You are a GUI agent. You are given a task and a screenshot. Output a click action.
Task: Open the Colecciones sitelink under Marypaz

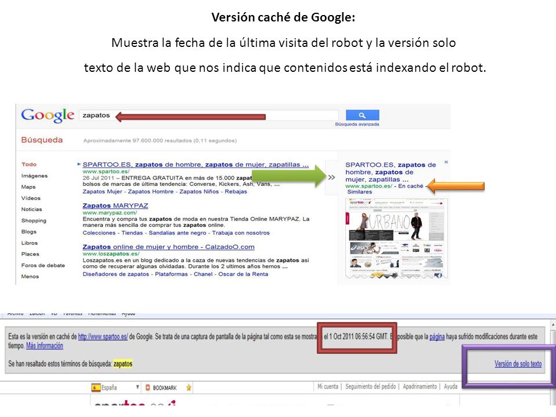click(x=99, y=233)
